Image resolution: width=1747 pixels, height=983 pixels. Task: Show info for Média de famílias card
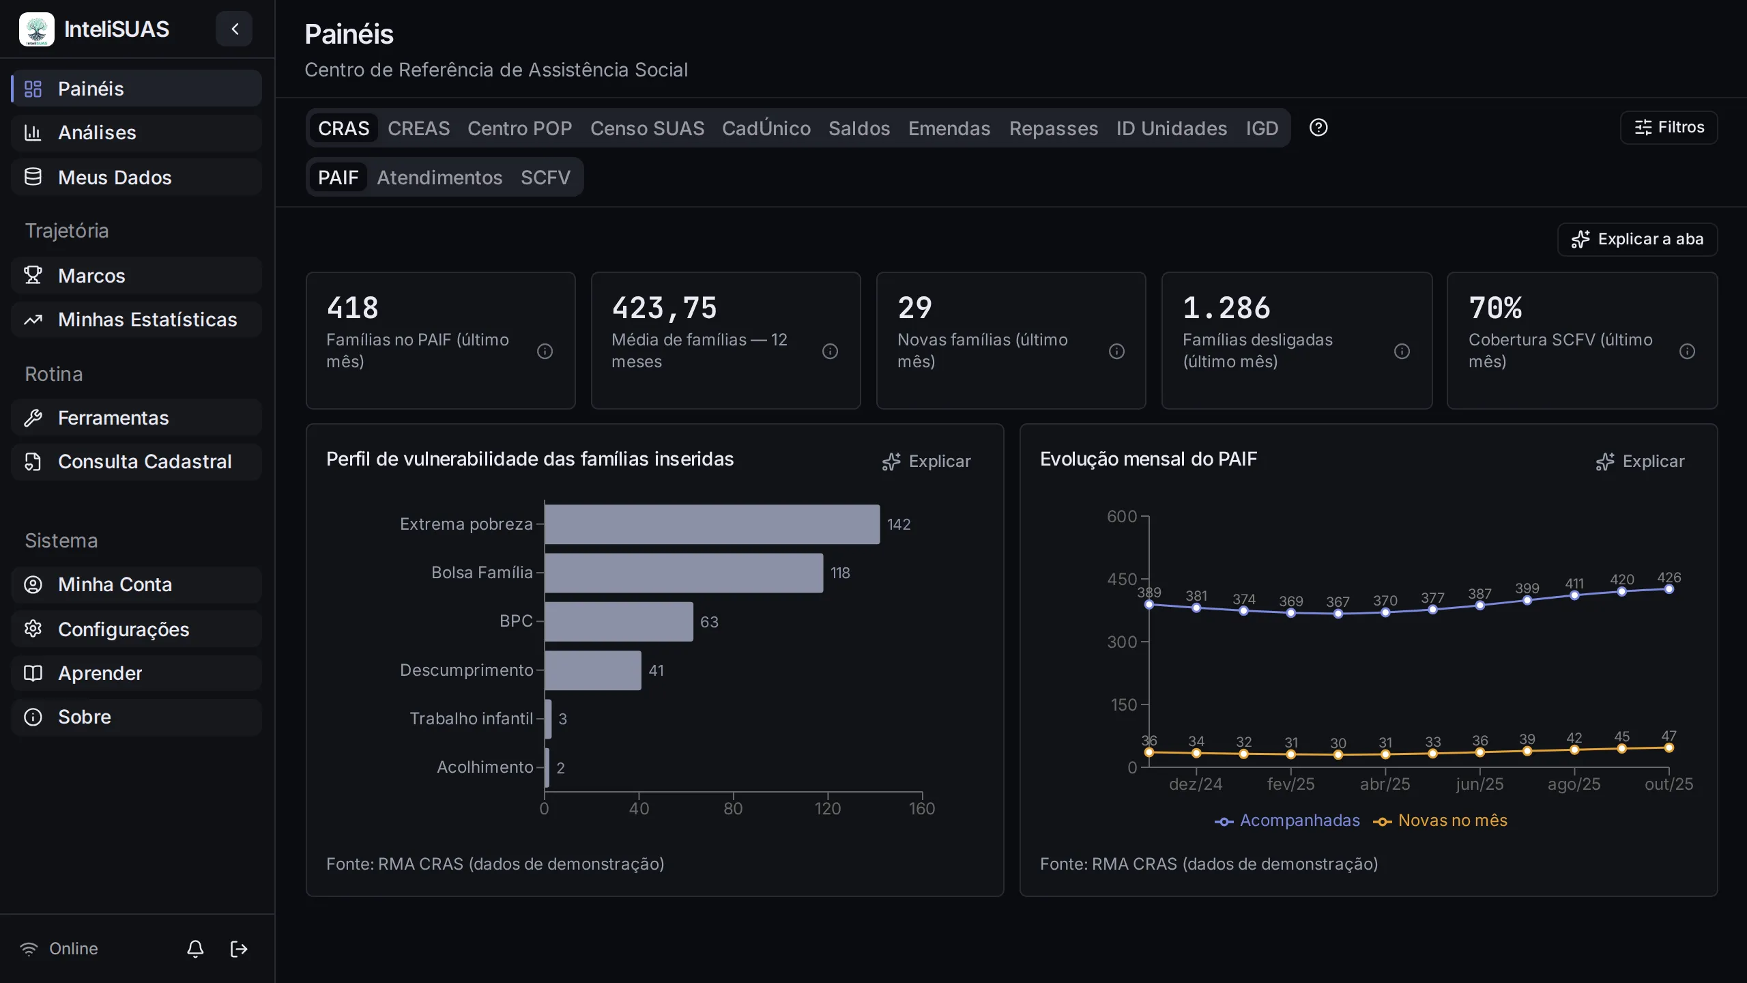830,351
